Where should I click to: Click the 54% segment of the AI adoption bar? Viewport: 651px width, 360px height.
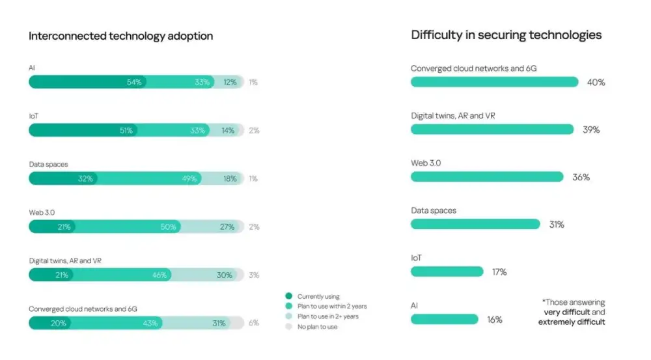point(87,82)
